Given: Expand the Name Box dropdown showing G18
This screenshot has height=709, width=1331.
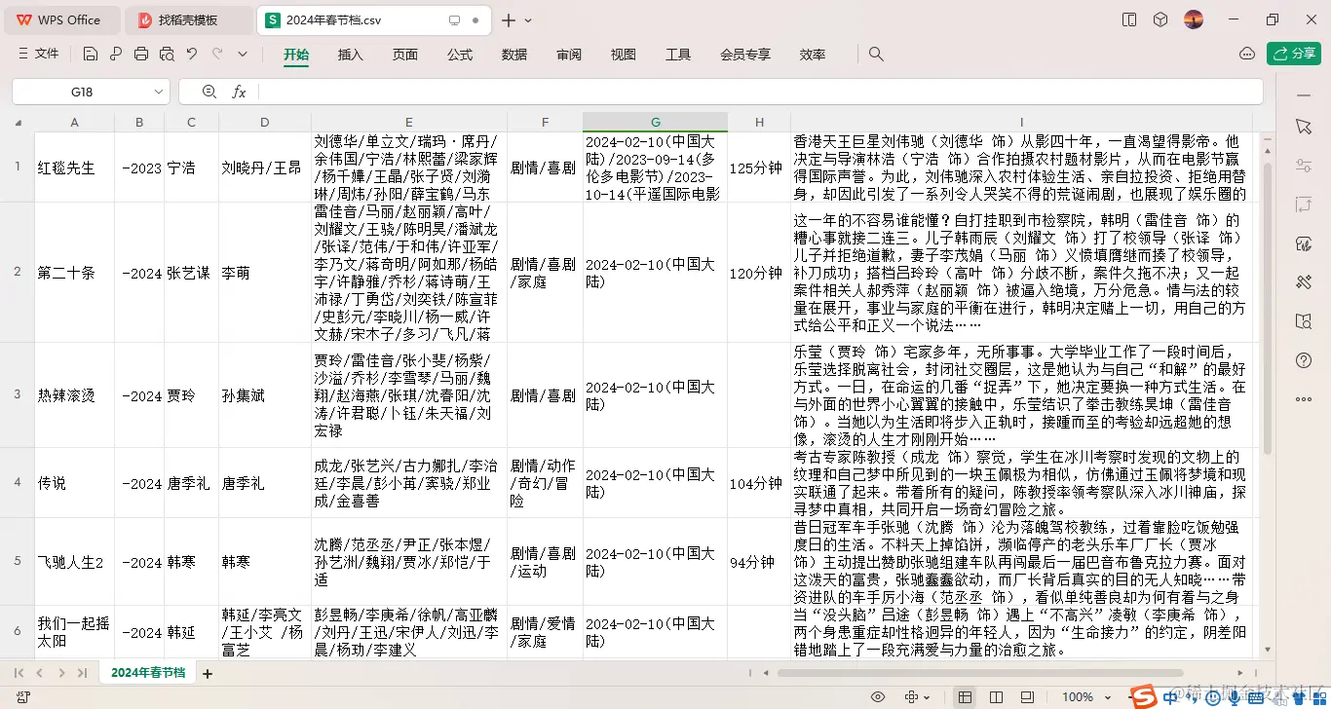Looking at the screenshot, I should click(x=159, y=92).
